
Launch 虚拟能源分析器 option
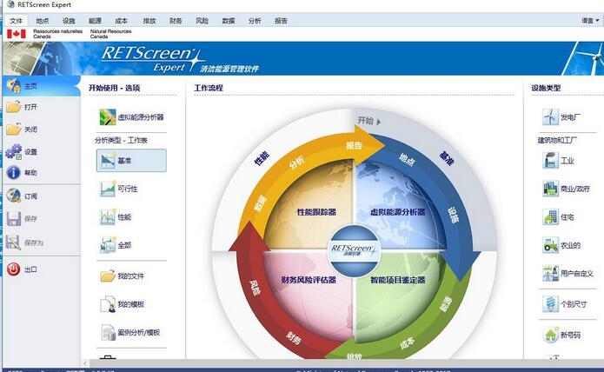pyautogui.click(x=132, y=117)
